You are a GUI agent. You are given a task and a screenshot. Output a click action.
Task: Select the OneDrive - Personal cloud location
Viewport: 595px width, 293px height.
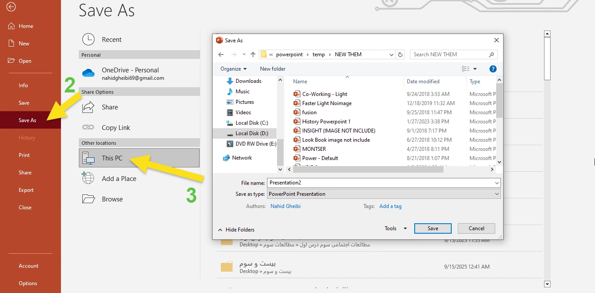click(130, 73)
